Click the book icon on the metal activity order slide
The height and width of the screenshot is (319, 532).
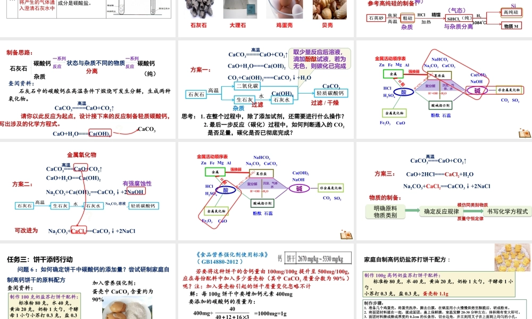[525, 134]
